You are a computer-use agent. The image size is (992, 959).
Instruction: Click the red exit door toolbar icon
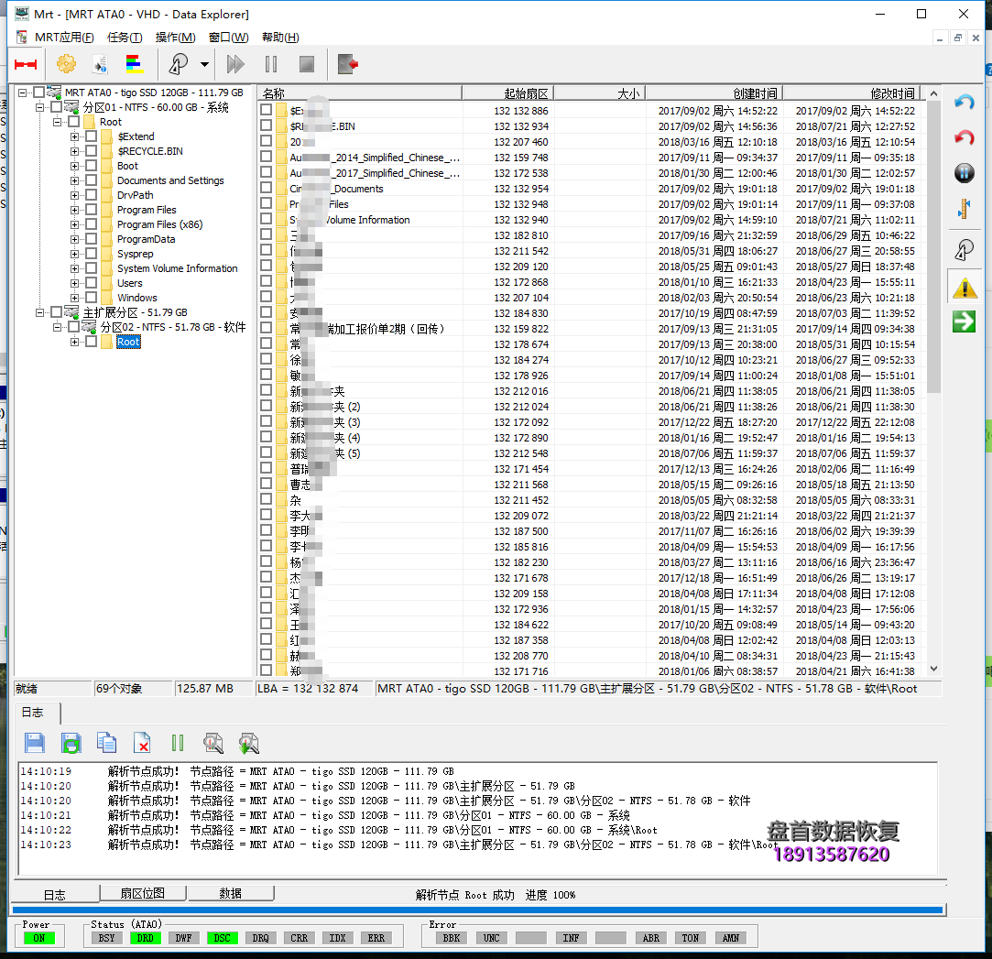347,64
